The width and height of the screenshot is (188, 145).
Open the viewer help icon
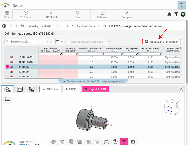point(115,142)
